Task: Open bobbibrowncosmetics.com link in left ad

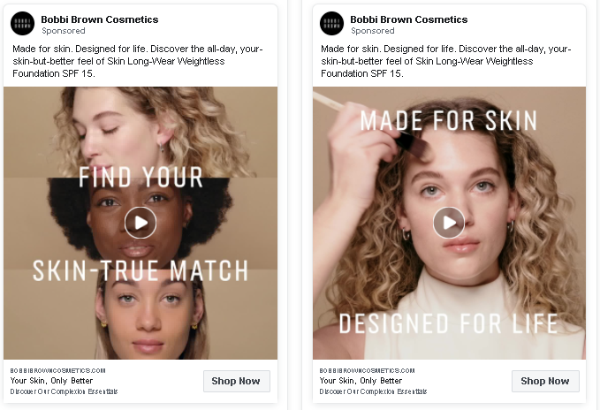Action: point(57,370)
